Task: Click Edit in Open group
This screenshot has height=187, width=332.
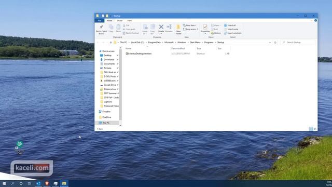Action: tap(214, 29)
